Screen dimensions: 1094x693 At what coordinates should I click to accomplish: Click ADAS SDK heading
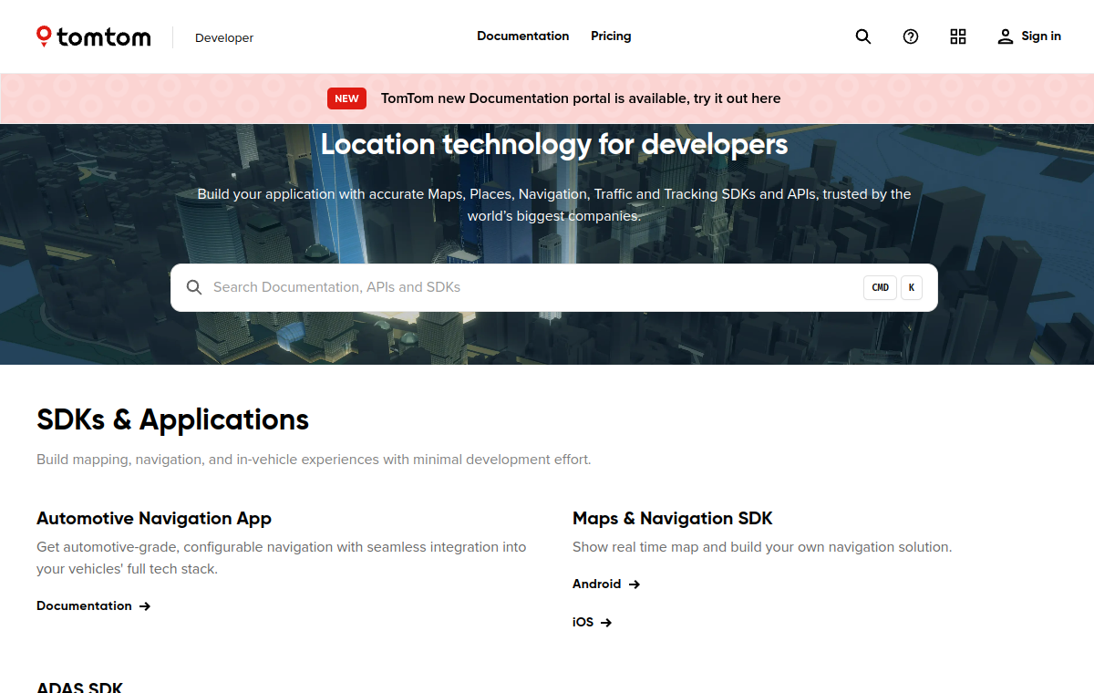pos(79,688)
